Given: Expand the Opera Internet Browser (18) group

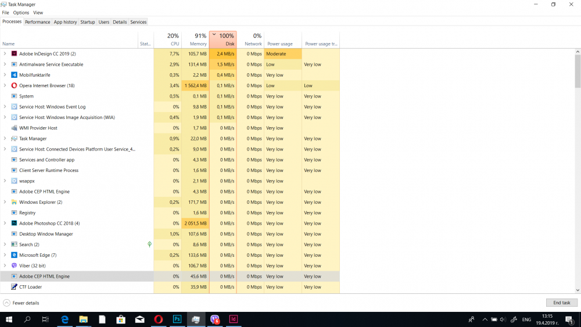Looking at the screenshot, I should [5, 85].
